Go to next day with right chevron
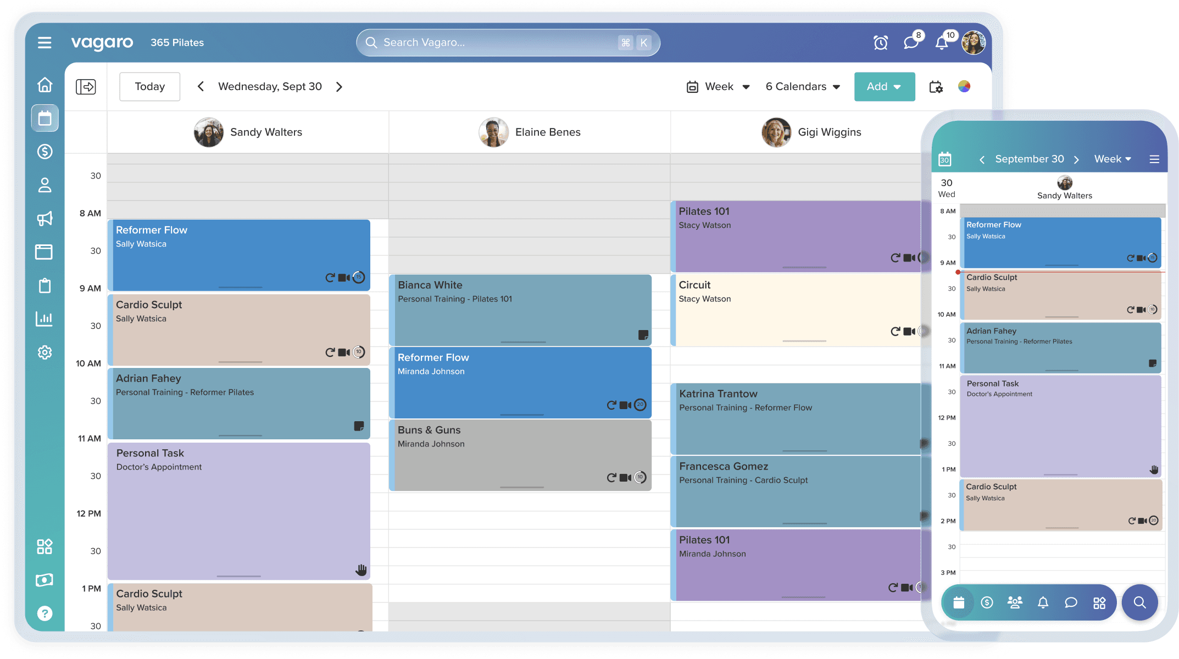1179x659 pixels. coord(339,87)
